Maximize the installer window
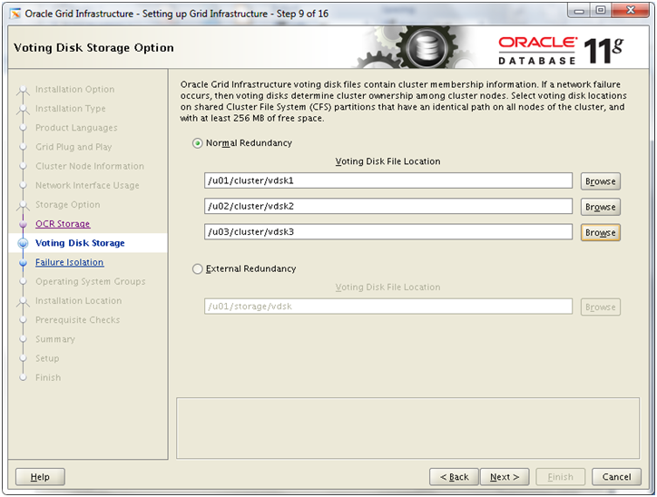657x497 pixels. coord(601,11)
